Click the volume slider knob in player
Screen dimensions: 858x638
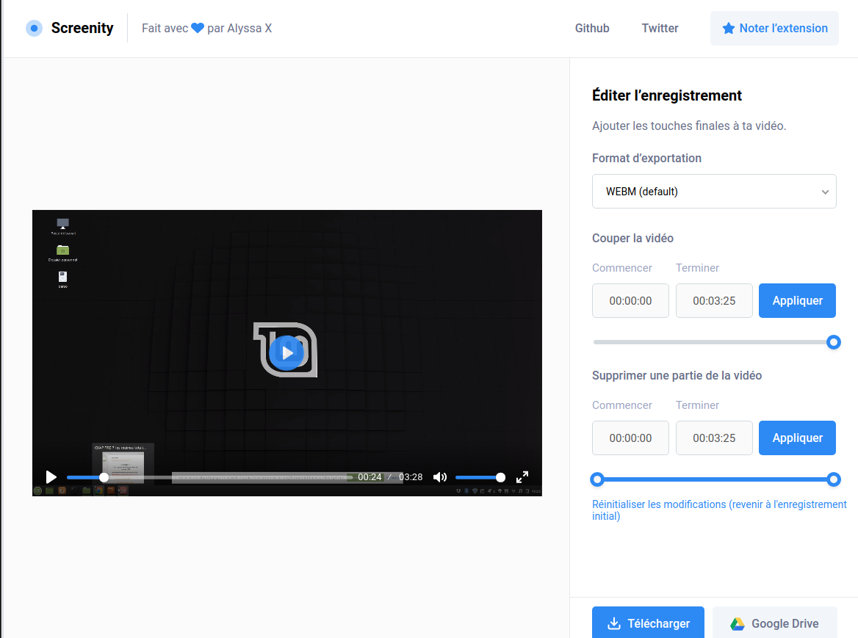click(500, 477)
